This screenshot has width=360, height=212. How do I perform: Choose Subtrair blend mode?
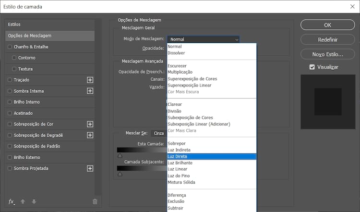(x=212, y=208)
